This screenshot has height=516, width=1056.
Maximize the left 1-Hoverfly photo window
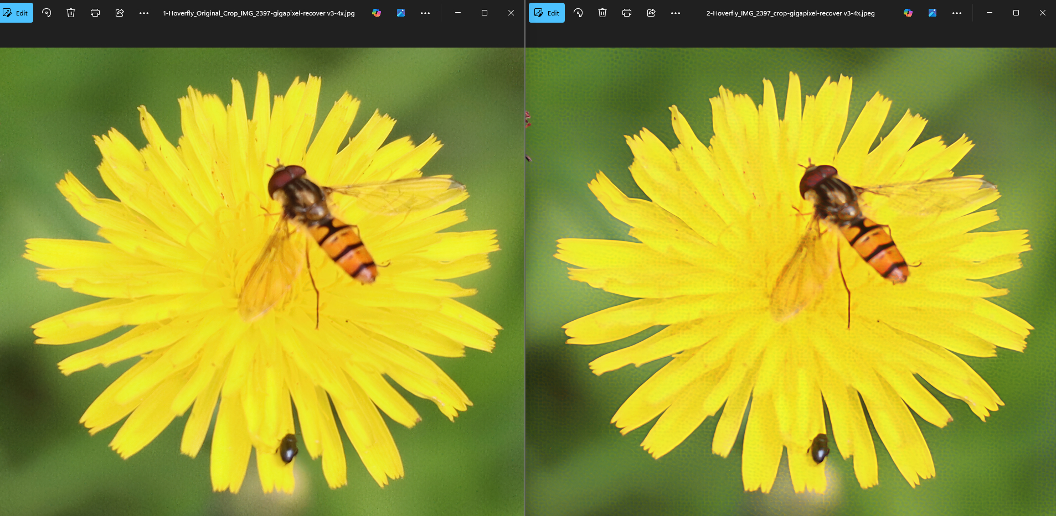[x=485, y=13]
